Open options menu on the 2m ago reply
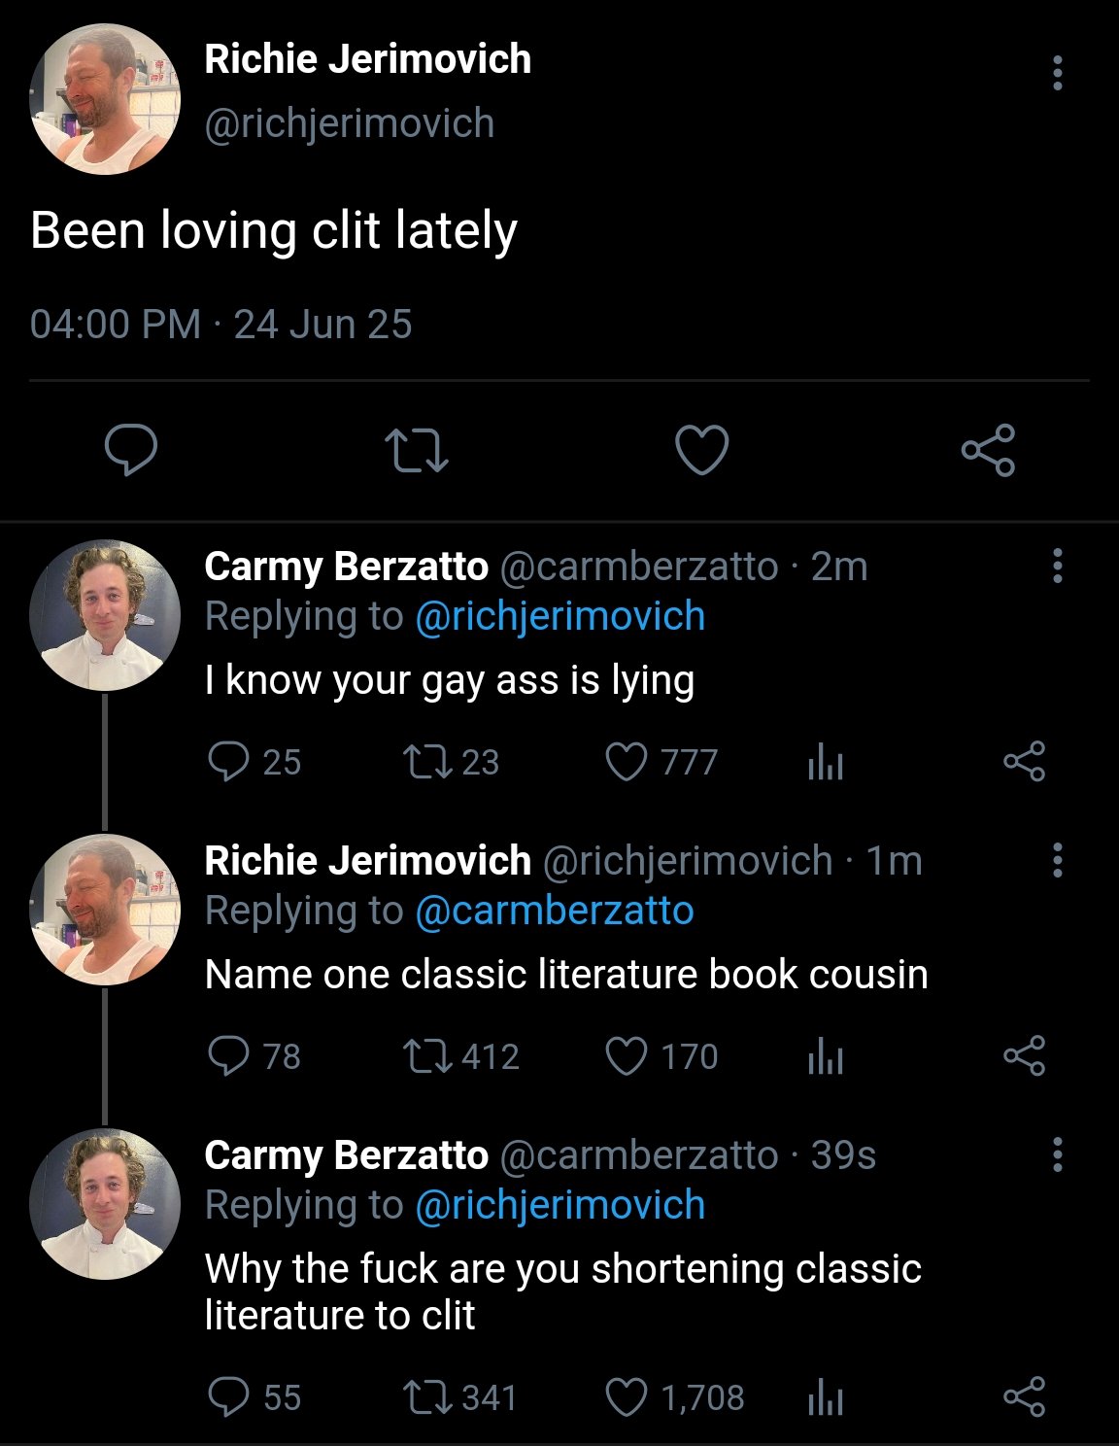The width and height of the screenshot is (1119, 1446). 1057,566
